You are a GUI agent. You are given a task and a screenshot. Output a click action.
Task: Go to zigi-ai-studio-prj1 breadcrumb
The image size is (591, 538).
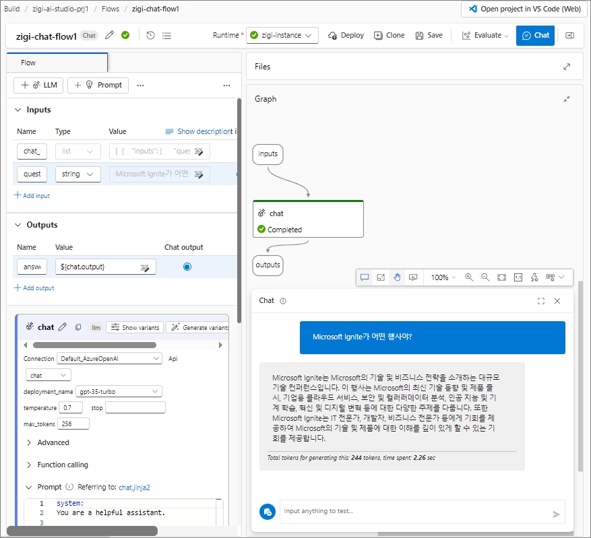[60, 9]
